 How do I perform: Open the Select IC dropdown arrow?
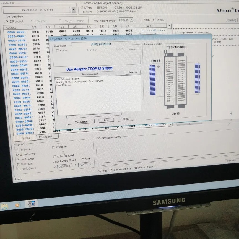click(x=74, y=10)
